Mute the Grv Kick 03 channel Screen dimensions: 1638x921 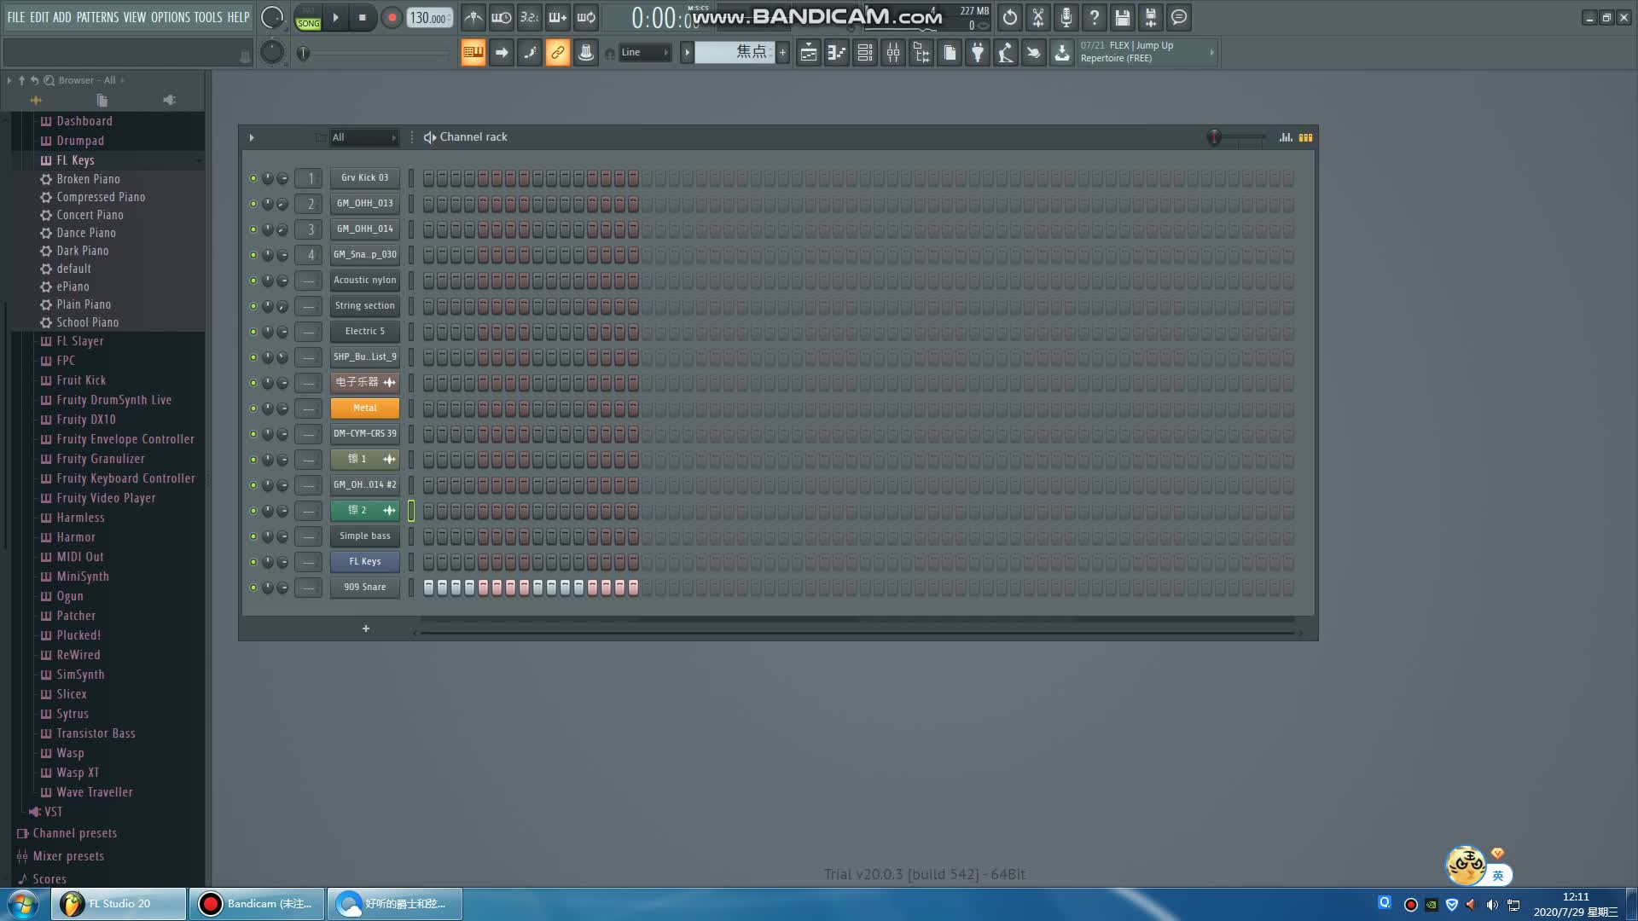click(253, 178)
